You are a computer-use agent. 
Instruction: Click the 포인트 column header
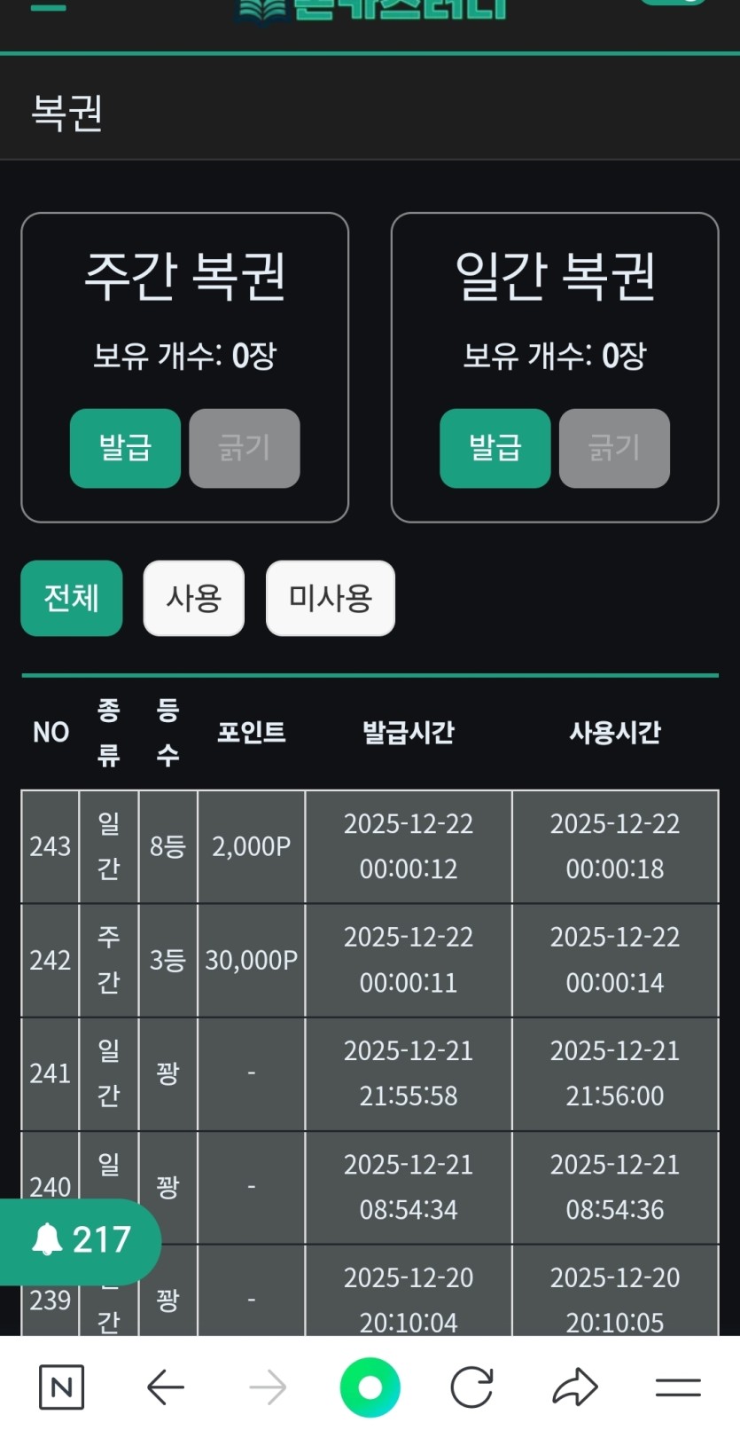(x=252, y=732)
